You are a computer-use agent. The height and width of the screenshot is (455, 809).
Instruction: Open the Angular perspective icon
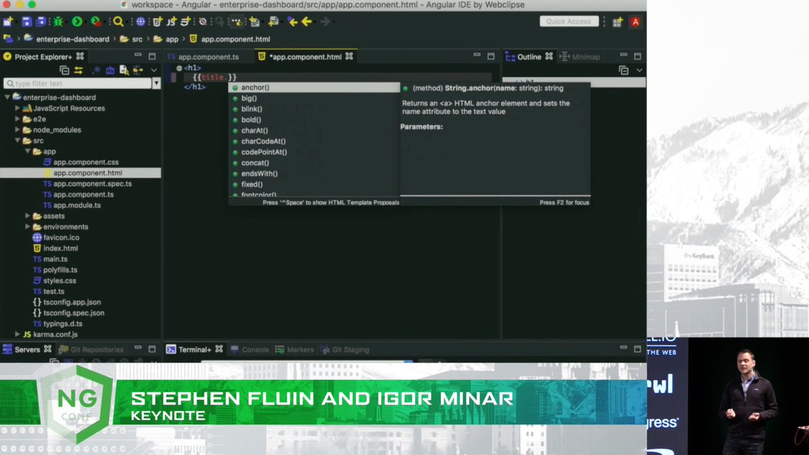tap(635, 22)
